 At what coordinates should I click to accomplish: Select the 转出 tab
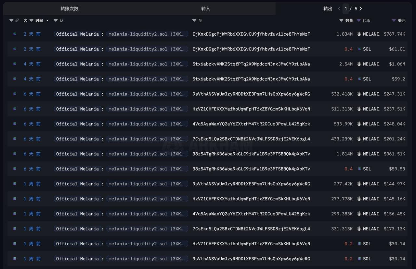click(x=328, y=9)
